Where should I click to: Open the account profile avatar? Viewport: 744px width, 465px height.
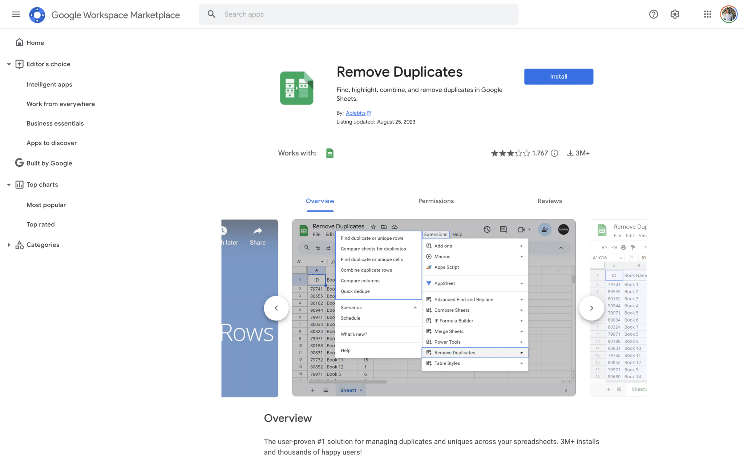click(729, 14)
